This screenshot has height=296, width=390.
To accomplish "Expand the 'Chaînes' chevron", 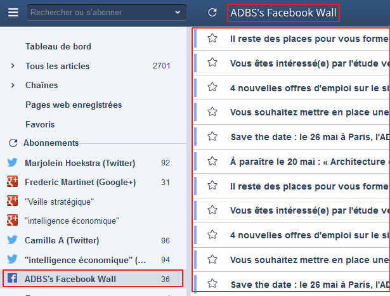I will 13,85.
